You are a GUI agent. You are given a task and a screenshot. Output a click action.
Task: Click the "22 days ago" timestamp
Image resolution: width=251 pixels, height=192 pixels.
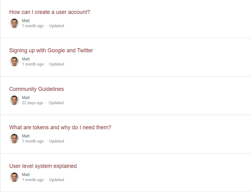(x=32, y=103)
